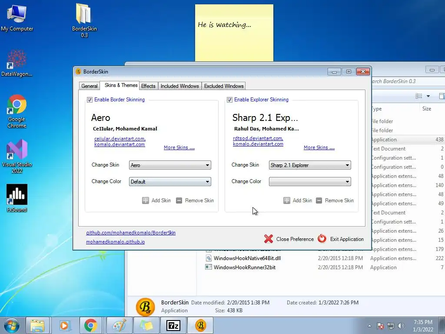This screenshot has height=334, width=445.
Task: Click Remove Skin button in Explorer Skinning
Action: point(335,200)
